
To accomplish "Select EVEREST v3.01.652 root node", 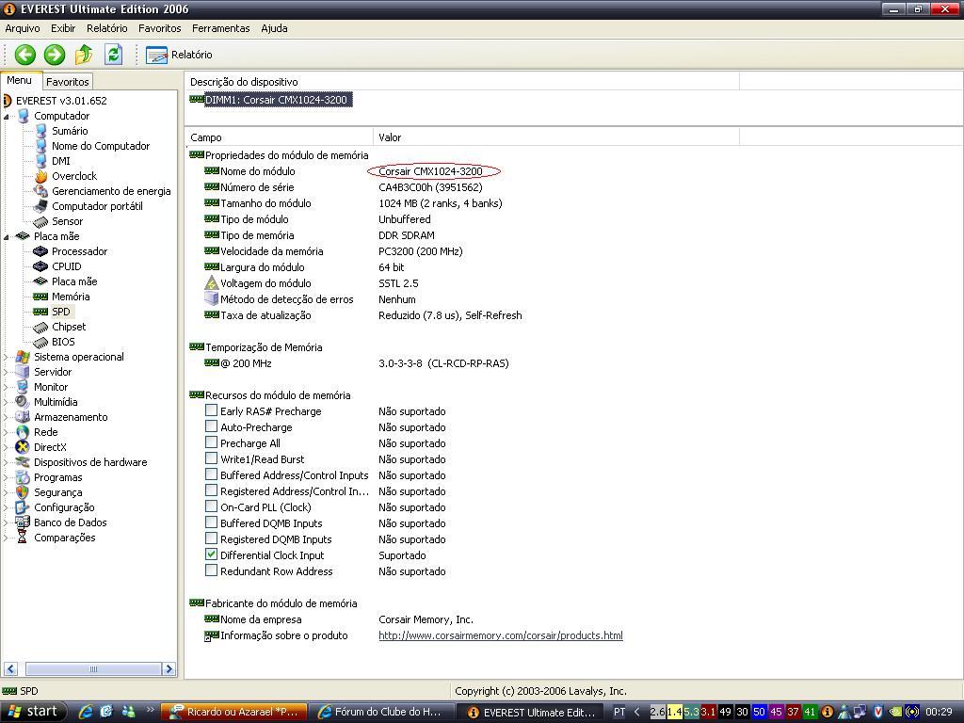I will 61,100.
